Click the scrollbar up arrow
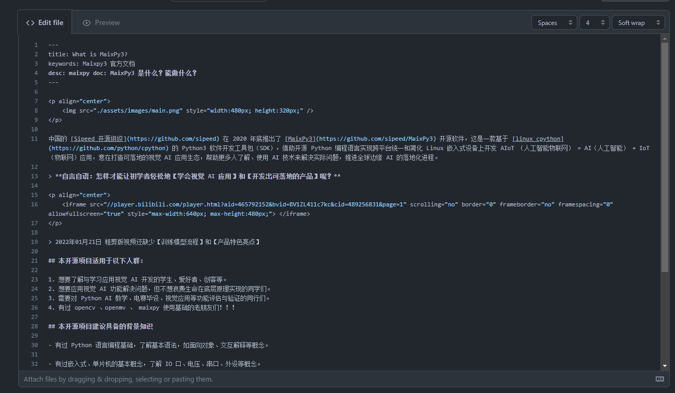The image size is (675, 393). tap(665, 39)
